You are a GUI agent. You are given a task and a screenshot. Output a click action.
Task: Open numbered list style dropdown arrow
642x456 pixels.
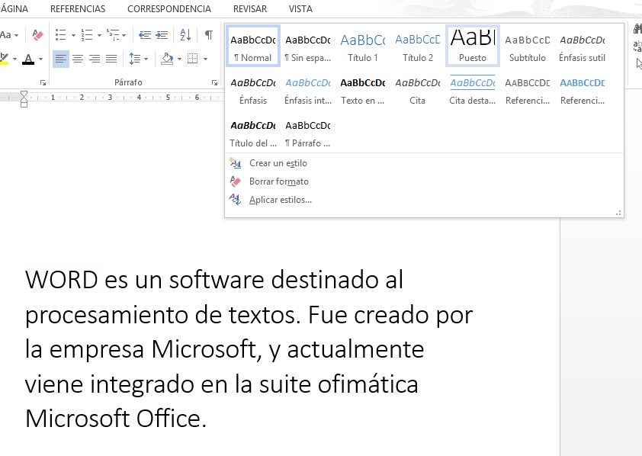coord(99,35)
